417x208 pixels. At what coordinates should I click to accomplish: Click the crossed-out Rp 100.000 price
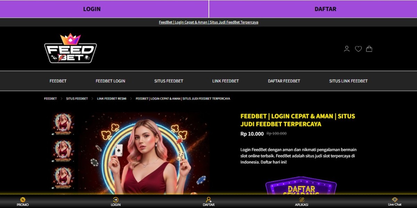pos(277,134)
